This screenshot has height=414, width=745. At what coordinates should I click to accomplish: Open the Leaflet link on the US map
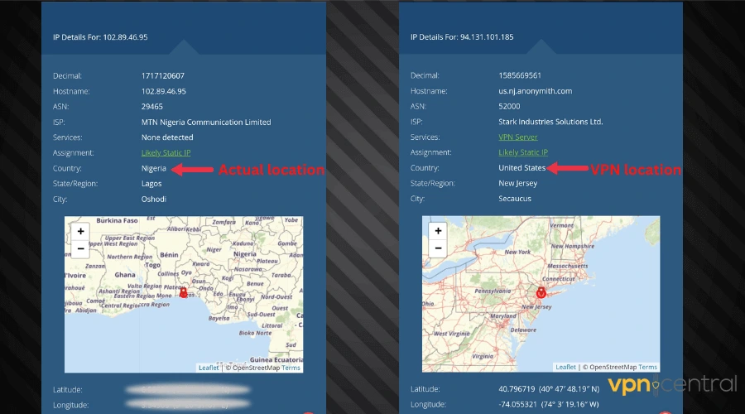pos(565,367)
